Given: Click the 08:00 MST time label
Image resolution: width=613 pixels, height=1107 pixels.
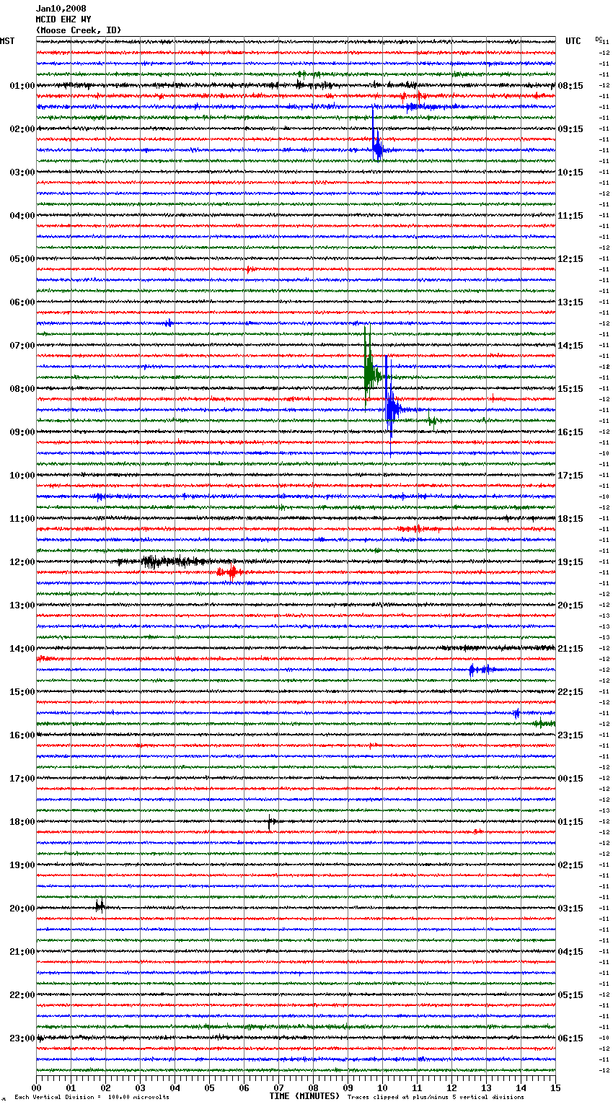Looking at the screenshot, I should [22, 389].
